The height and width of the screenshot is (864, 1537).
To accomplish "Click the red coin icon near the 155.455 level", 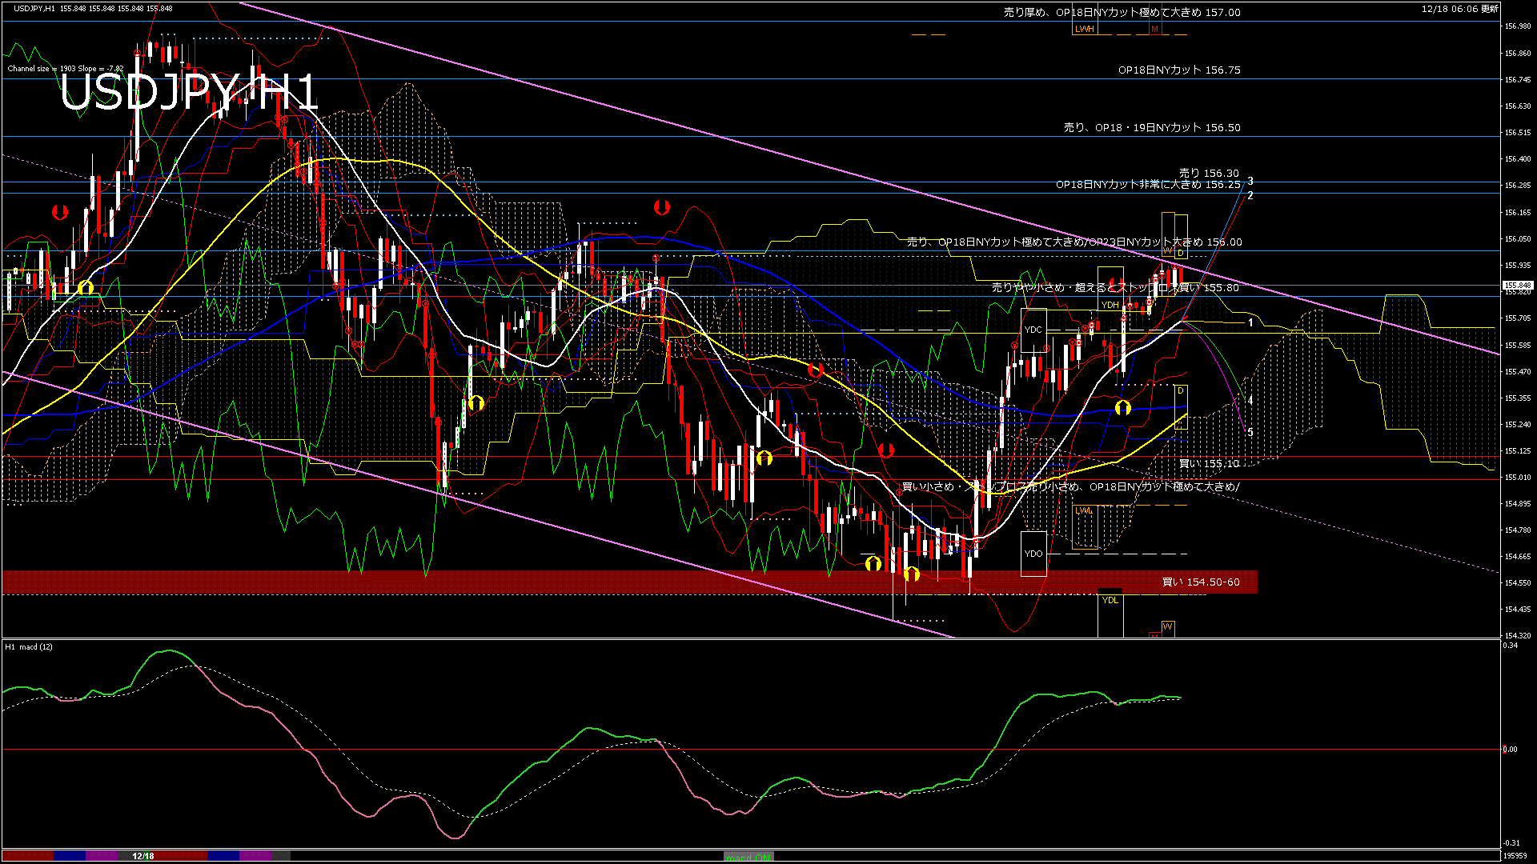I will coord(816,369).
